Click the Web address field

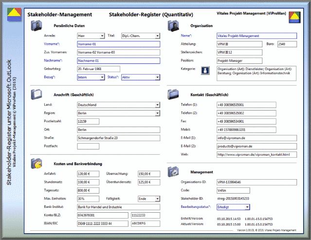[x=256, y=154]
